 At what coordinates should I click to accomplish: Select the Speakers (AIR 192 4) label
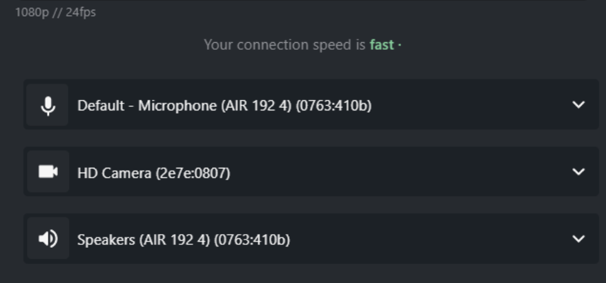(183, 240)
